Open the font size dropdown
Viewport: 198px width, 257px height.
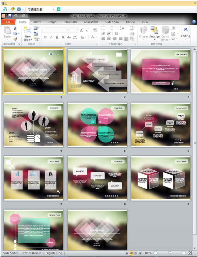(x=77, y=30)
